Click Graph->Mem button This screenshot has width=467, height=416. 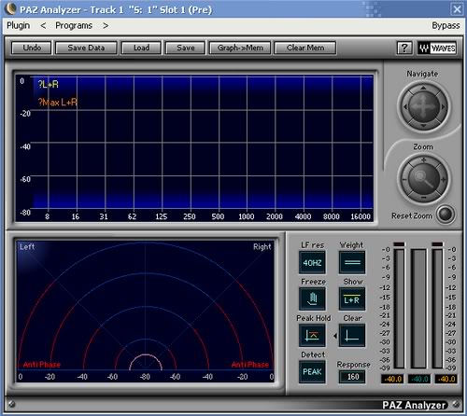pos(240,48)
